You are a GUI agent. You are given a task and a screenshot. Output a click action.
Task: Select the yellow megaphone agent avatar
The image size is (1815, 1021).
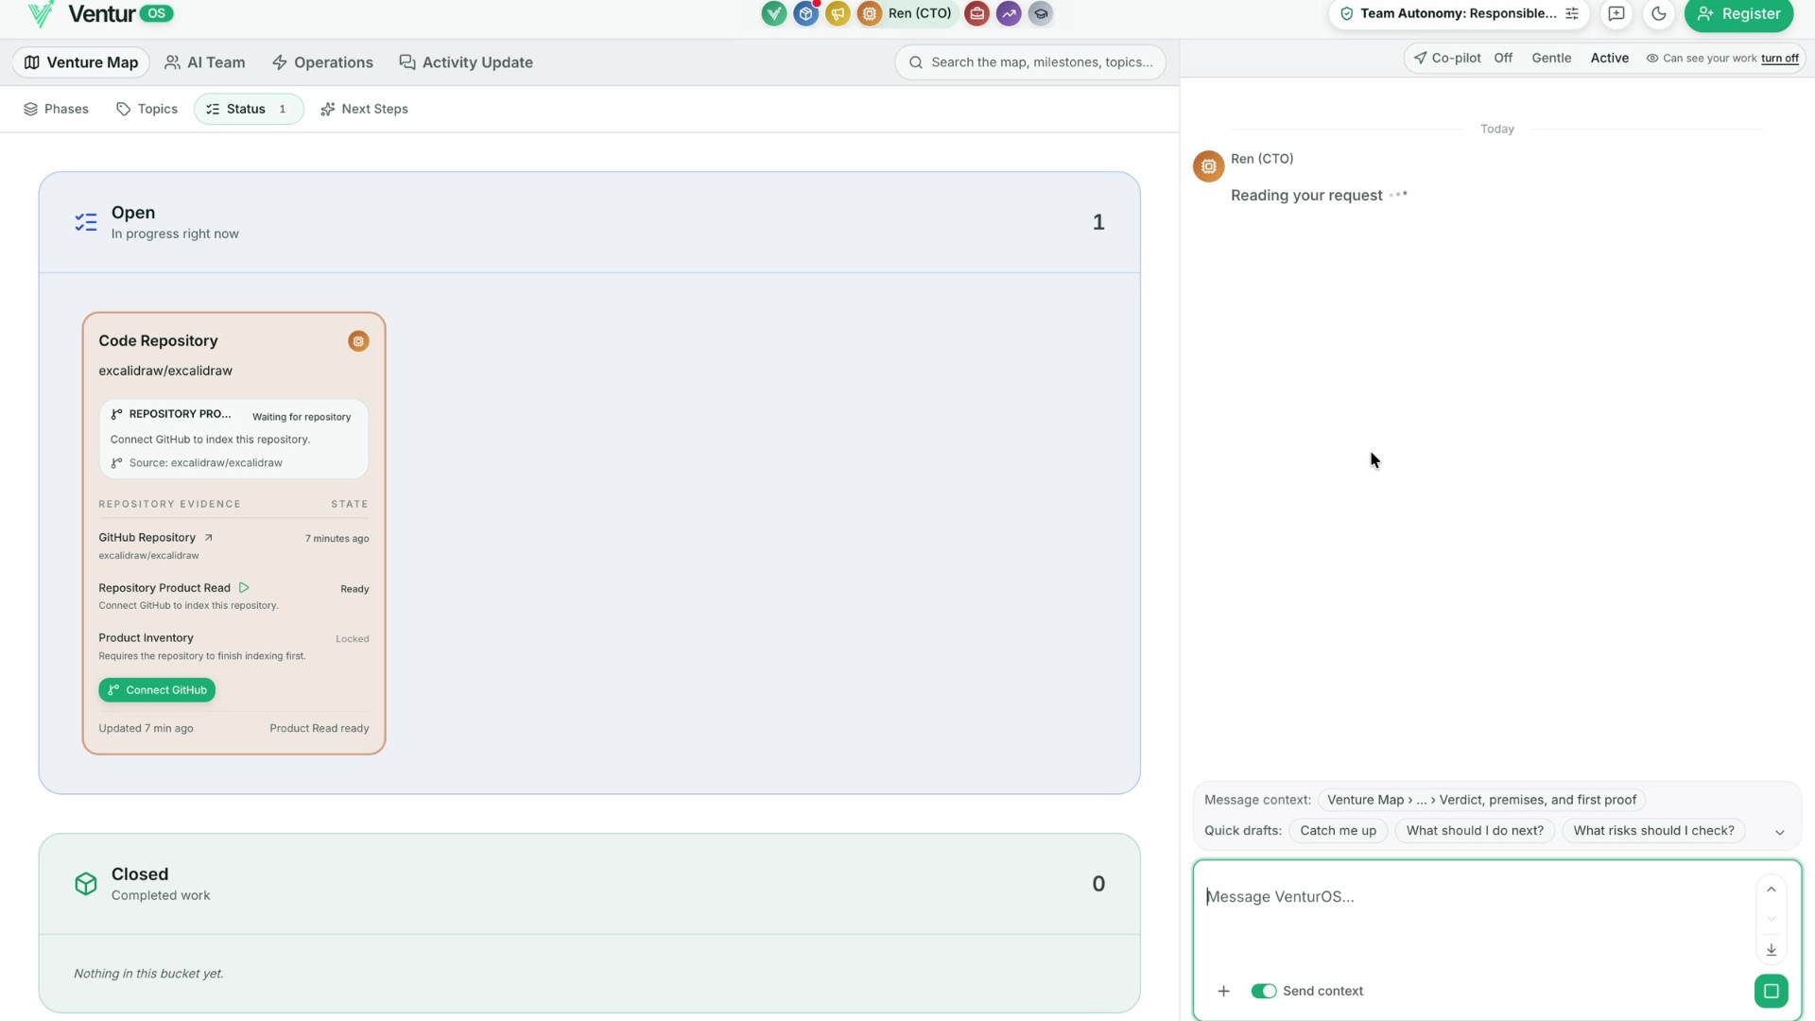838,13
